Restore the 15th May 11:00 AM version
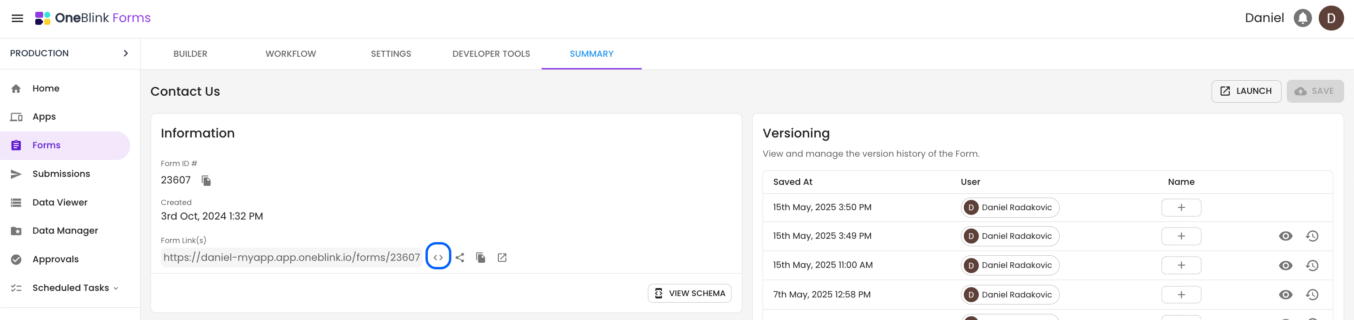Image resolution: width=1354 pixels, height=320 pixels. pos(1312,266)
